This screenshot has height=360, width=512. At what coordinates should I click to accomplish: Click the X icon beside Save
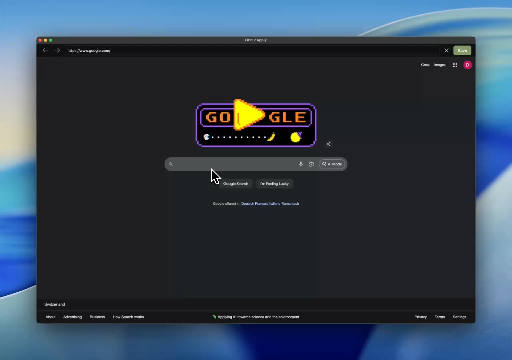[446, 50]
